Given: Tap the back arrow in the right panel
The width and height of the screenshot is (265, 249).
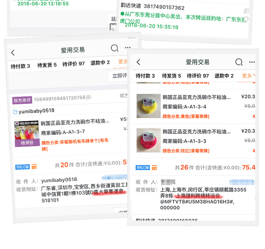Looking at the screenshot, I should [x=139, y=62].
